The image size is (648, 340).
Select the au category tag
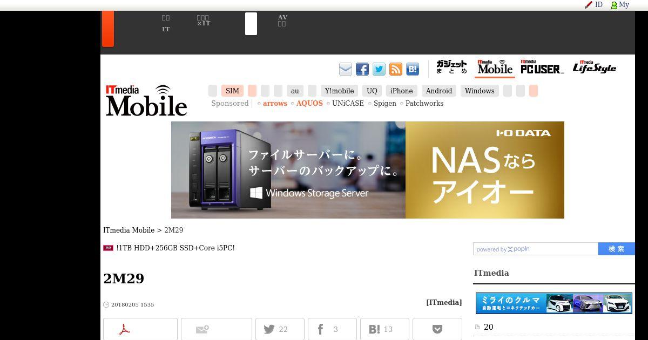pyautogui.click(x=295, y=91)
